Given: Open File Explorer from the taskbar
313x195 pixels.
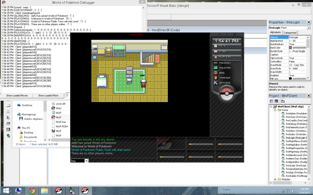Looking at the screenshot, I should click(x=45, y=191).
